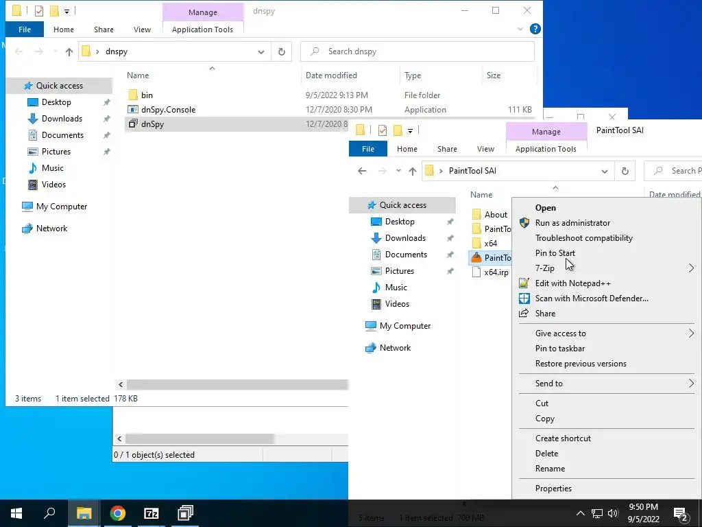Click the Share context menu entry
Screen dimensions: 702x527
point(545,314)
